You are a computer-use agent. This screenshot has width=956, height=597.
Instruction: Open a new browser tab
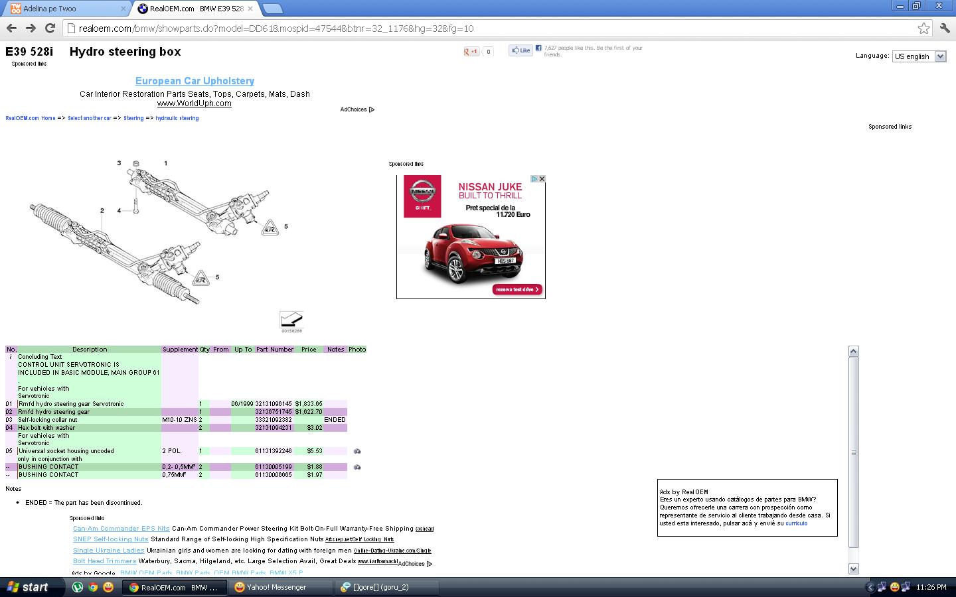pyautogui.click(x=272, y=9)
